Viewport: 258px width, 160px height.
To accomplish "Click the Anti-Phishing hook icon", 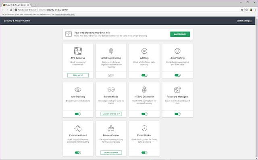I will click(x=177, y=51).
